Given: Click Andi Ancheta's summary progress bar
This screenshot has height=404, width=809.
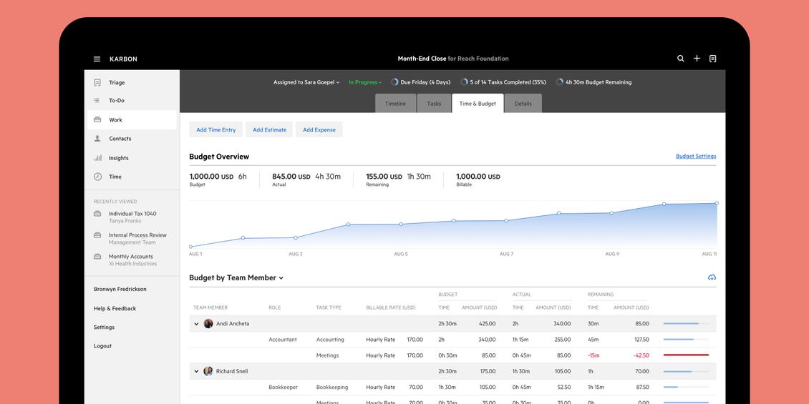Looking at the screenshot, I should coord(686,324).
